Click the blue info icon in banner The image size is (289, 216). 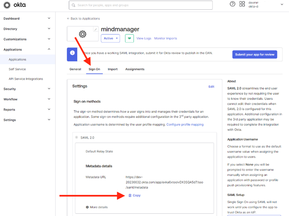pos(72,53)
